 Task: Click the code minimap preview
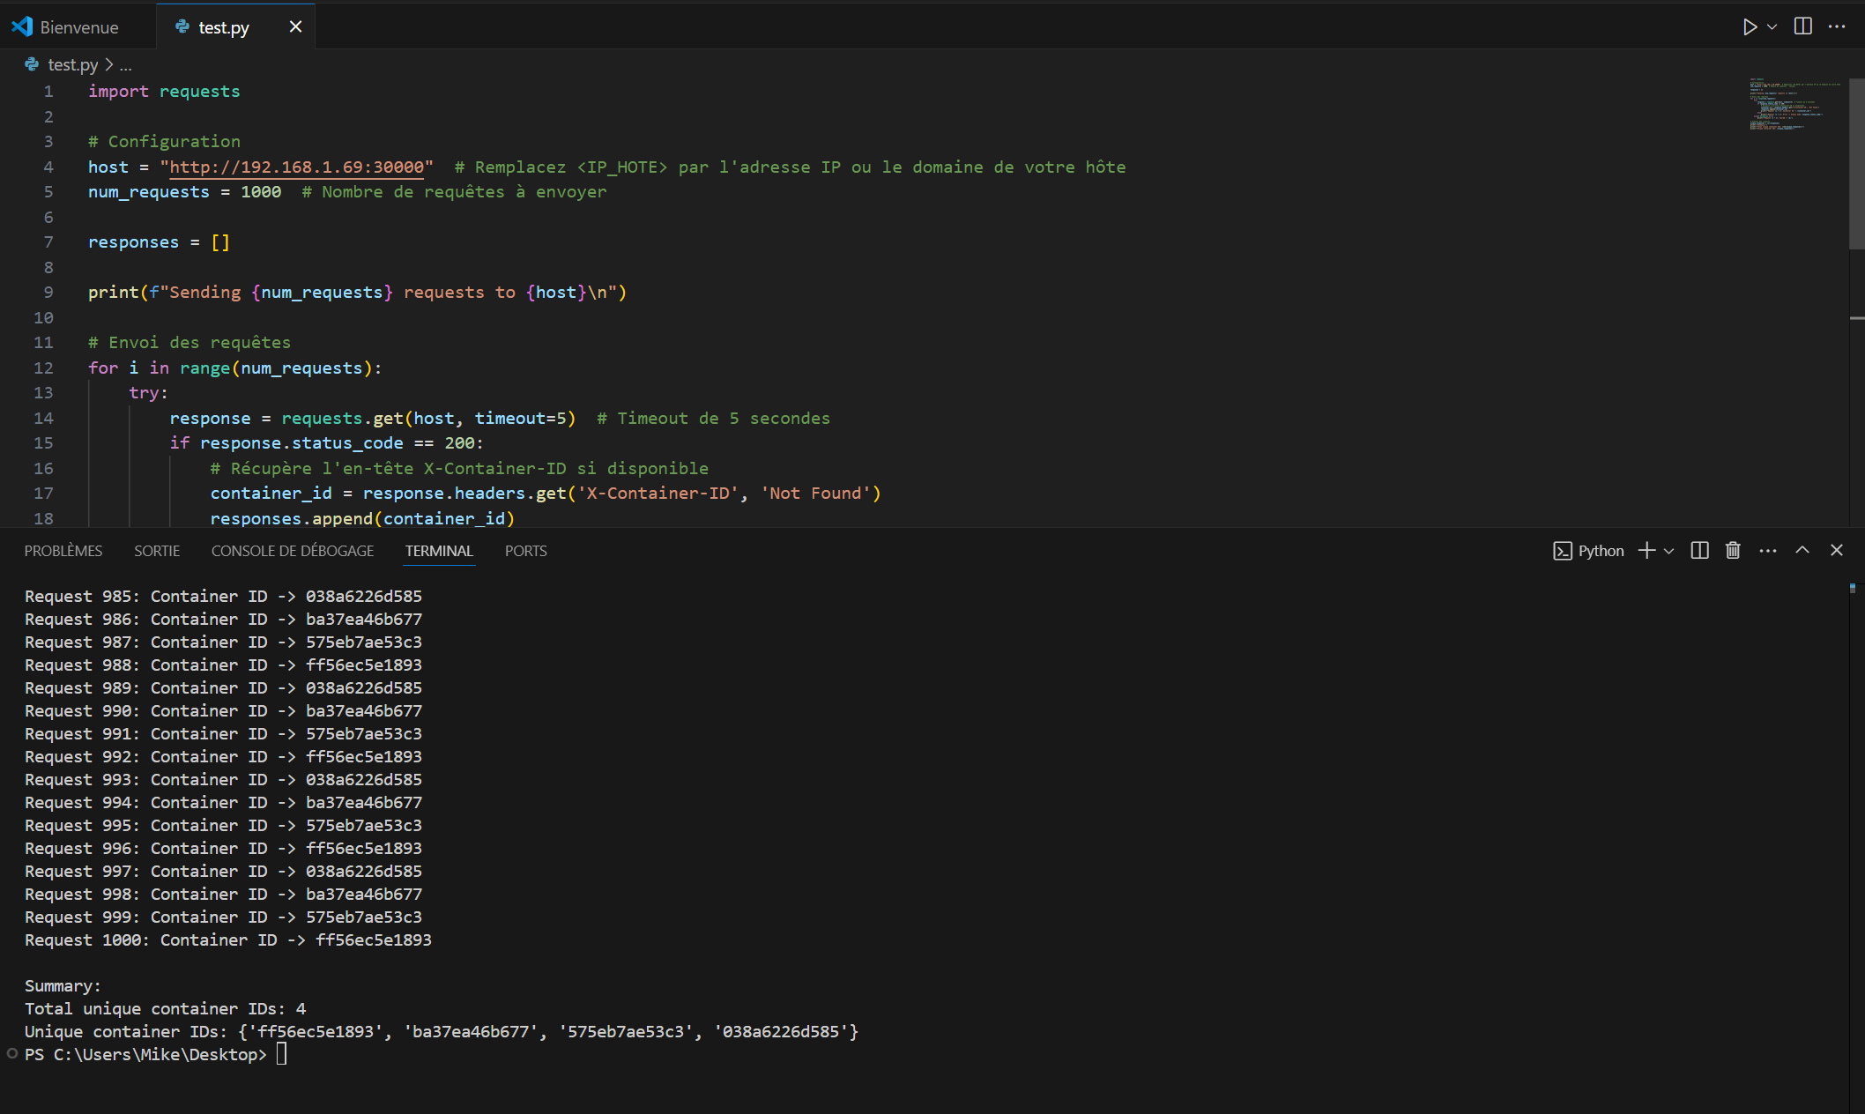pyautogui.click(x=1794, y=104)
